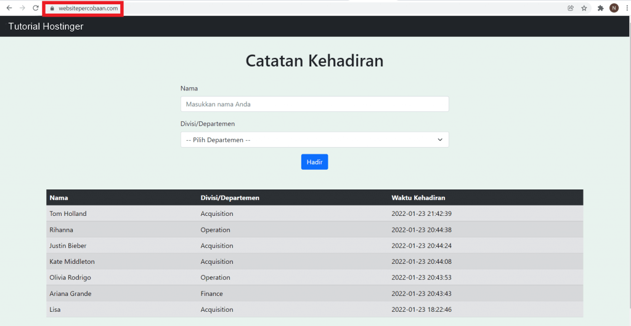Image resolution: width=631 pixels, height=326 pixels.
Task: Click the padlock site security icon
Action: coord(52,9)
